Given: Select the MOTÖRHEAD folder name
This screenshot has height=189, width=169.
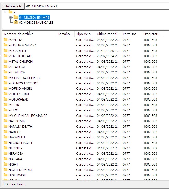Looking at the screenshot, I should pos(18,100).
